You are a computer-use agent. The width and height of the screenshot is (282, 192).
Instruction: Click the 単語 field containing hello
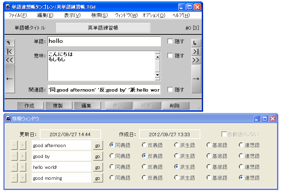point(104,41)
